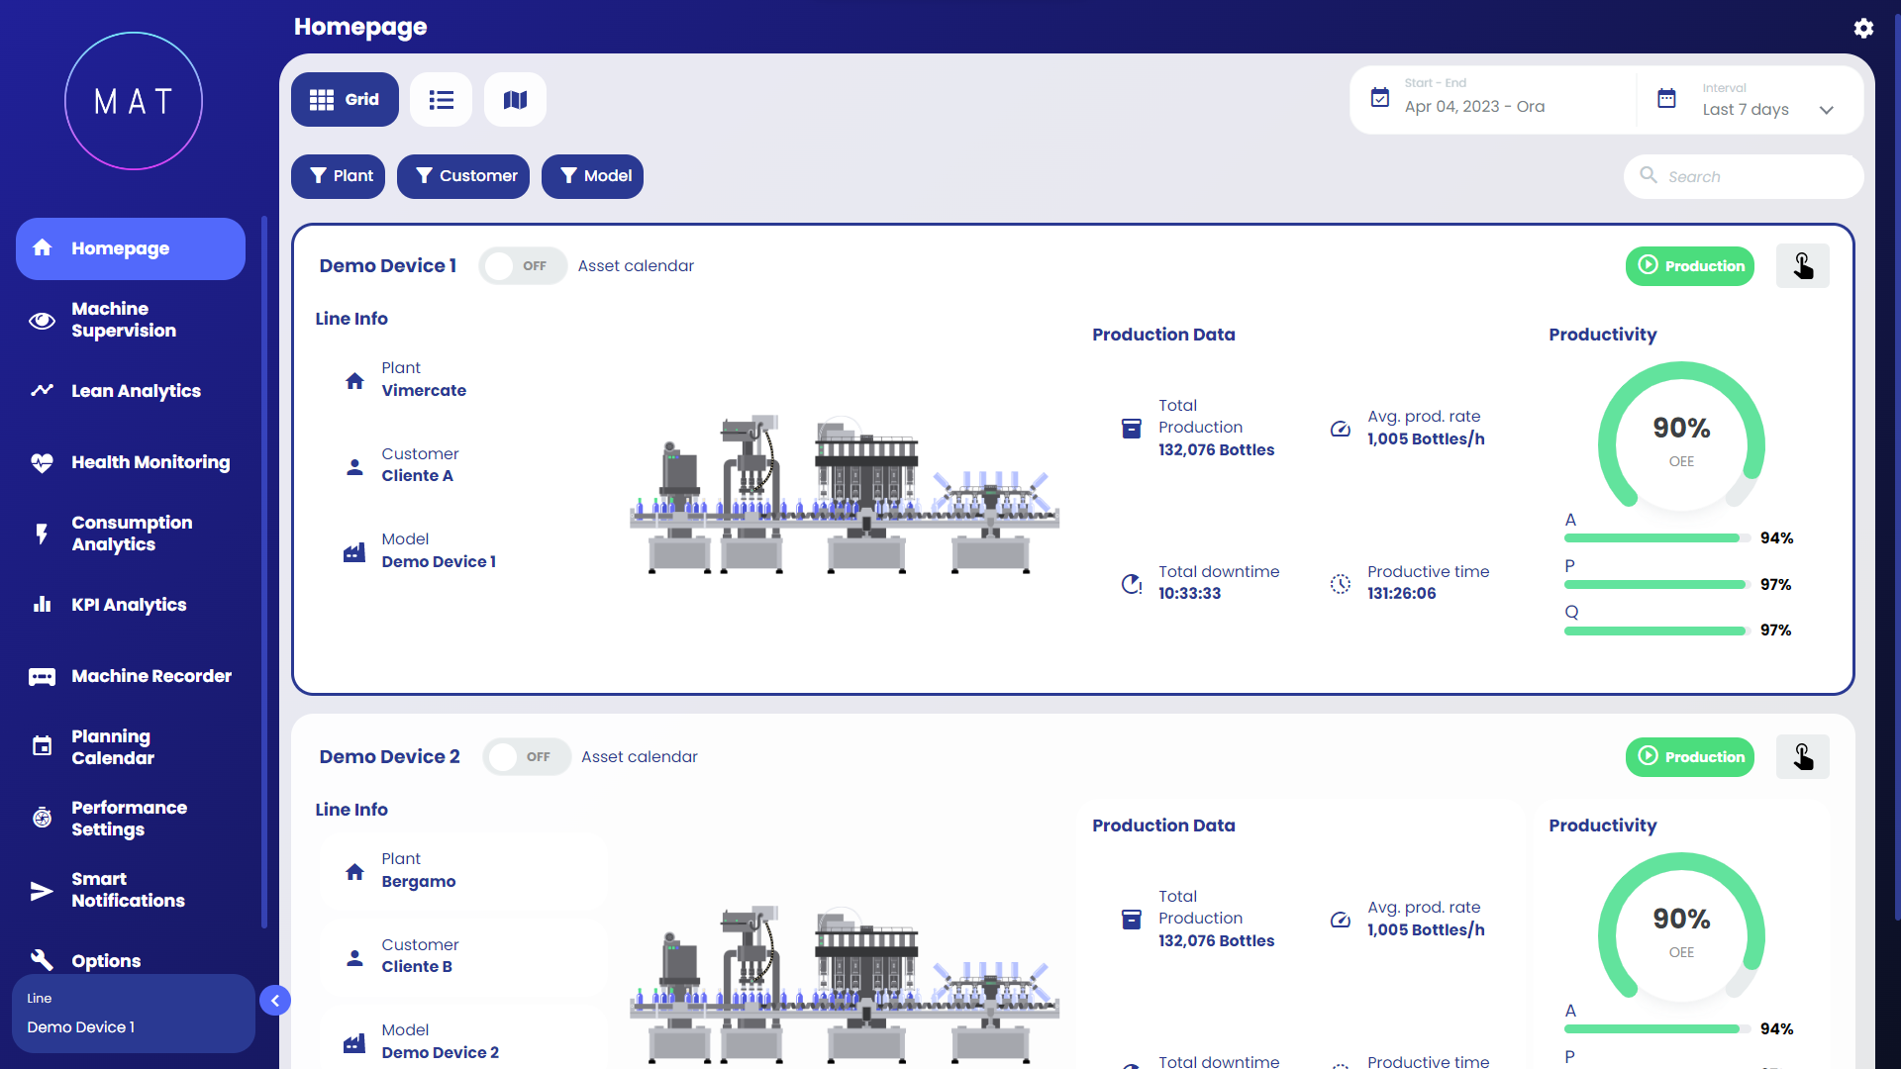
Task: Click the touch icon on Demo Device 1
Action: tap(1802, 266)
